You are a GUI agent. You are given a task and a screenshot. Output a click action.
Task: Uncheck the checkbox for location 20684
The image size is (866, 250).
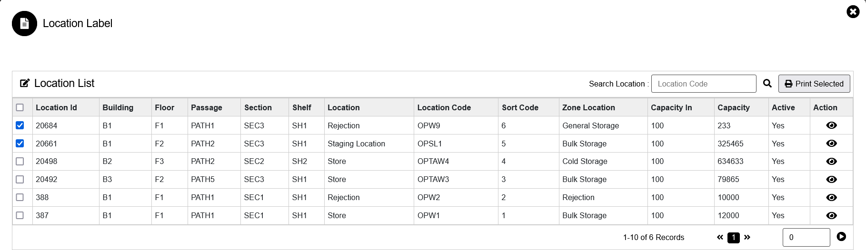click(20, 125)
